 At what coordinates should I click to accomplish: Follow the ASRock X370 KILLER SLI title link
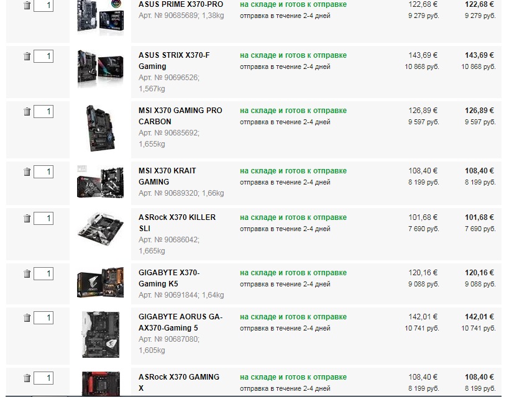[x=177, y=222]
